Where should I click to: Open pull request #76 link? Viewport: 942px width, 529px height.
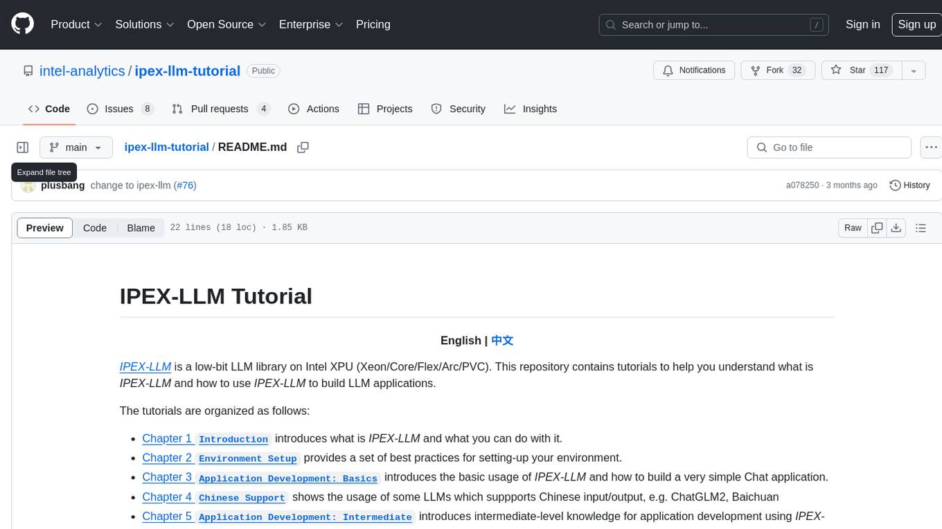click(x=185, y=185)
